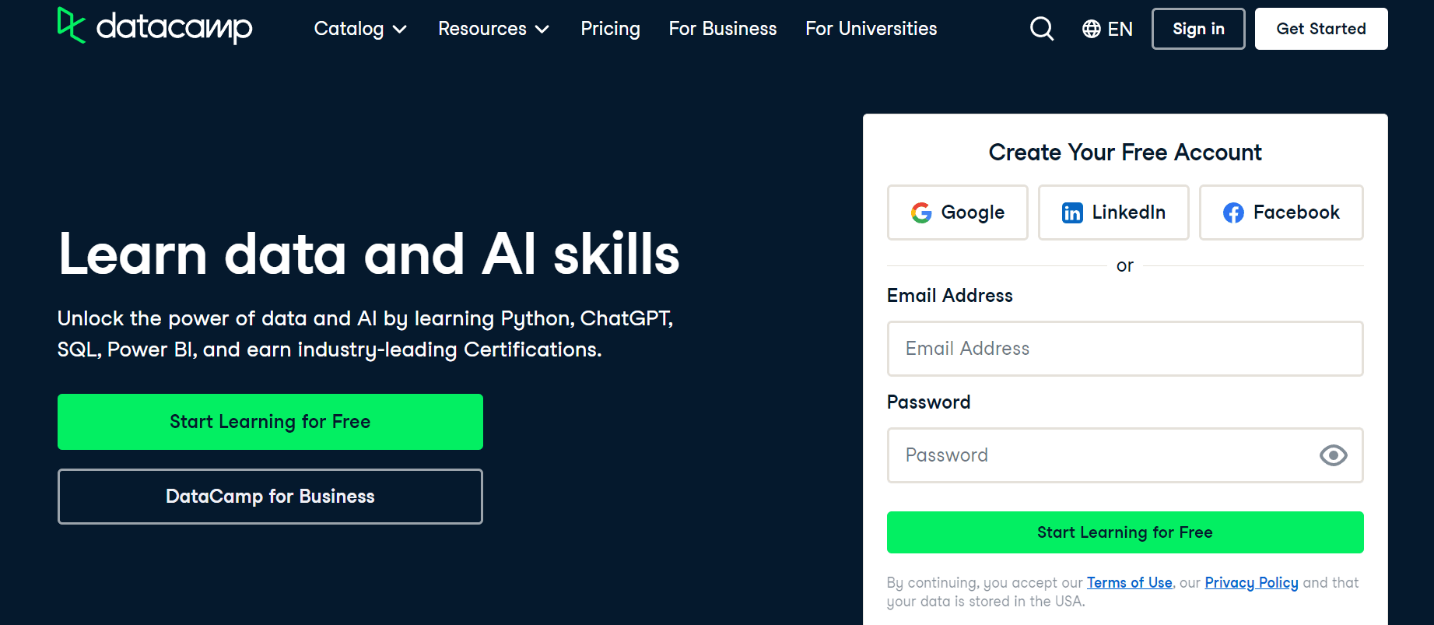The height and width of the screenshot is (625, 1434).
Task: Open the Pricing menu item
Action: pos(611,29)
